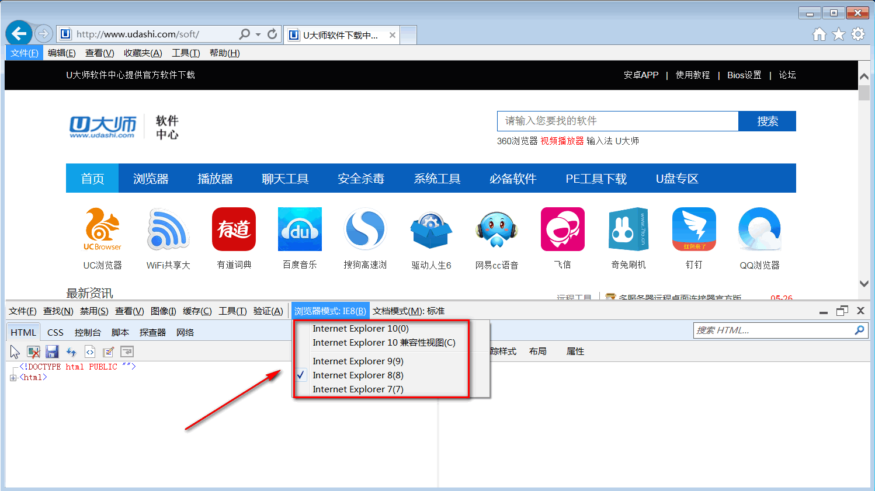Click the browser Forward arrow button
875x491 pixels.
[44, 34]
